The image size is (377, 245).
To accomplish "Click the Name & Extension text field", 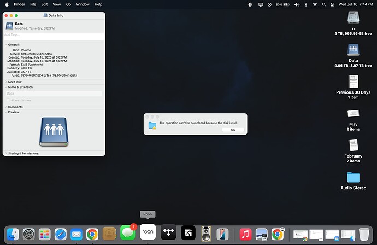I will click(x=54, y=94).
